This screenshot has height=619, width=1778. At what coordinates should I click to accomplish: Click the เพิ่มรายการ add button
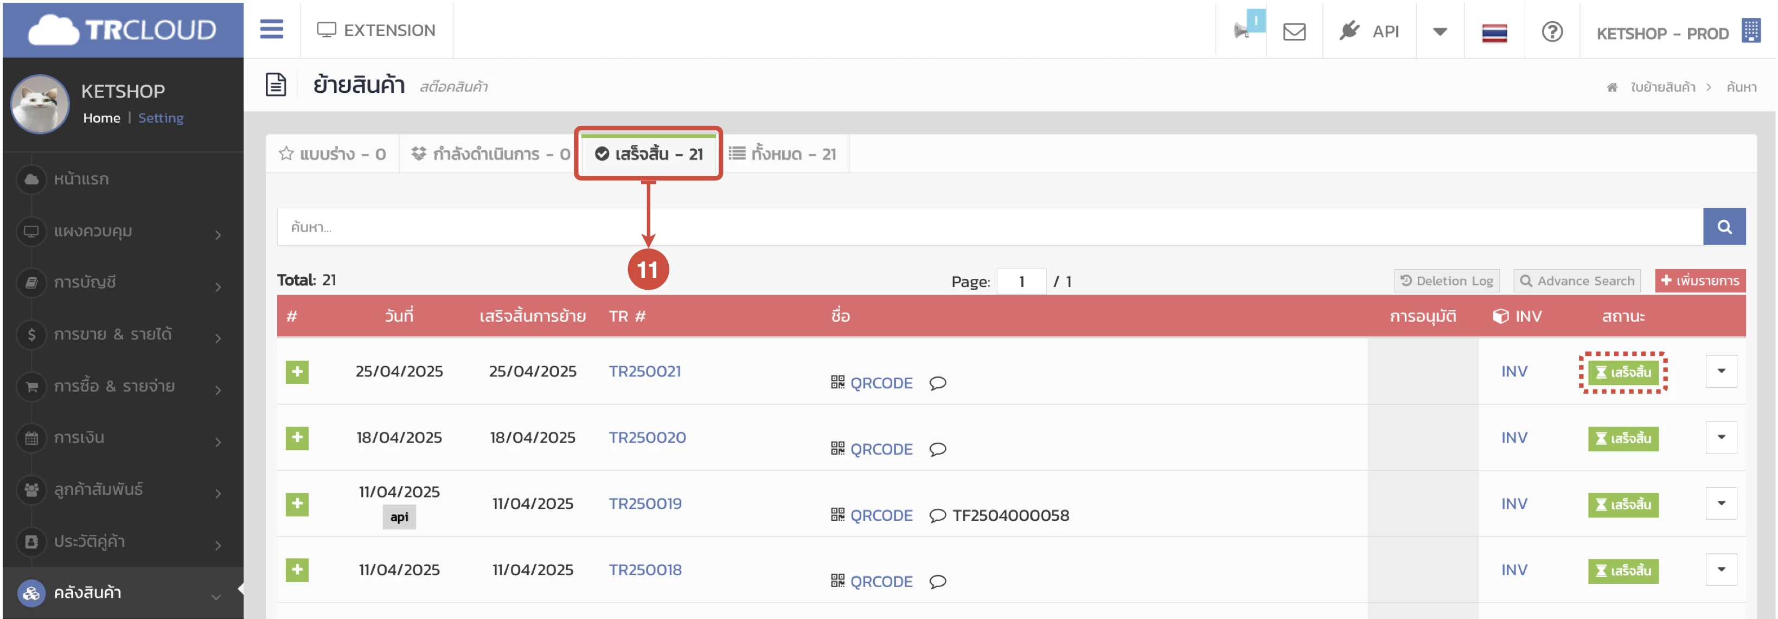(1700, 281)
